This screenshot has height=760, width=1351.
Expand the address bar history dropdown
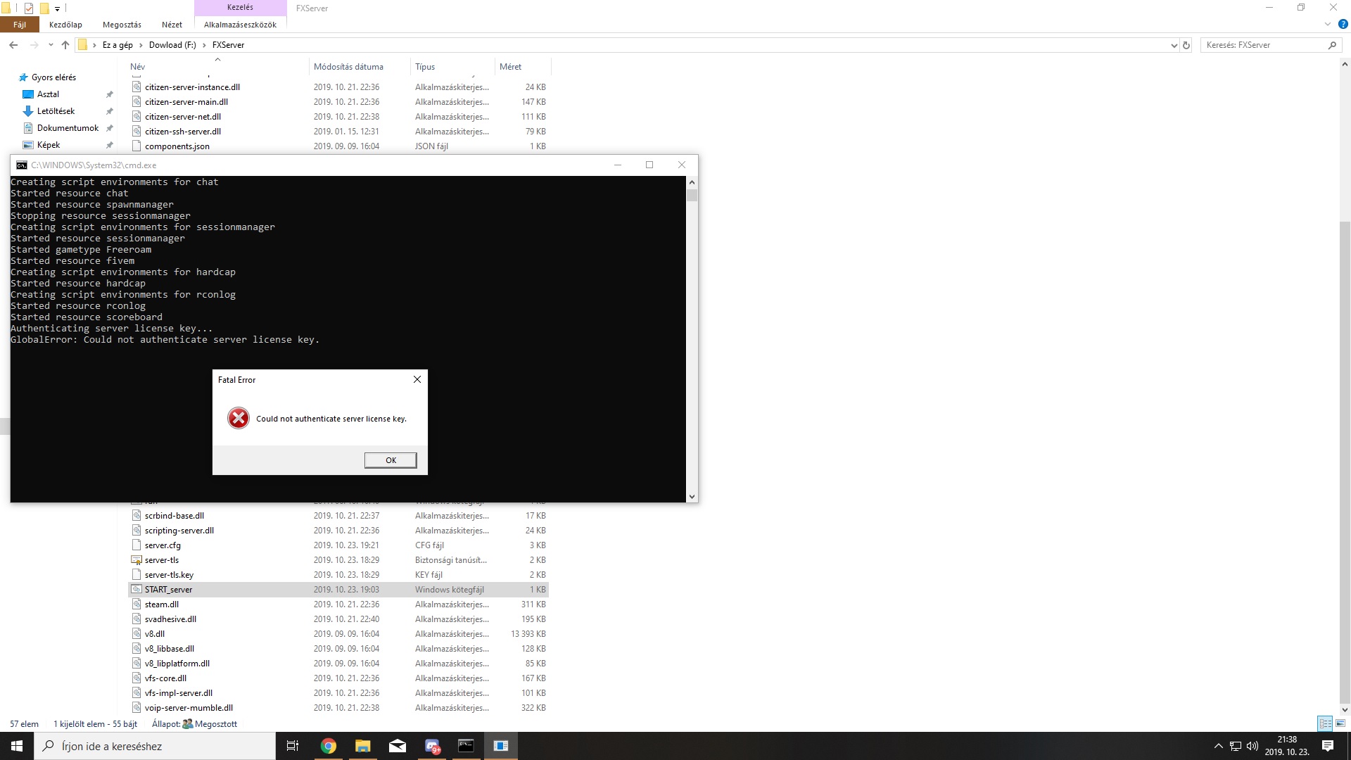tap(1174, 45)
